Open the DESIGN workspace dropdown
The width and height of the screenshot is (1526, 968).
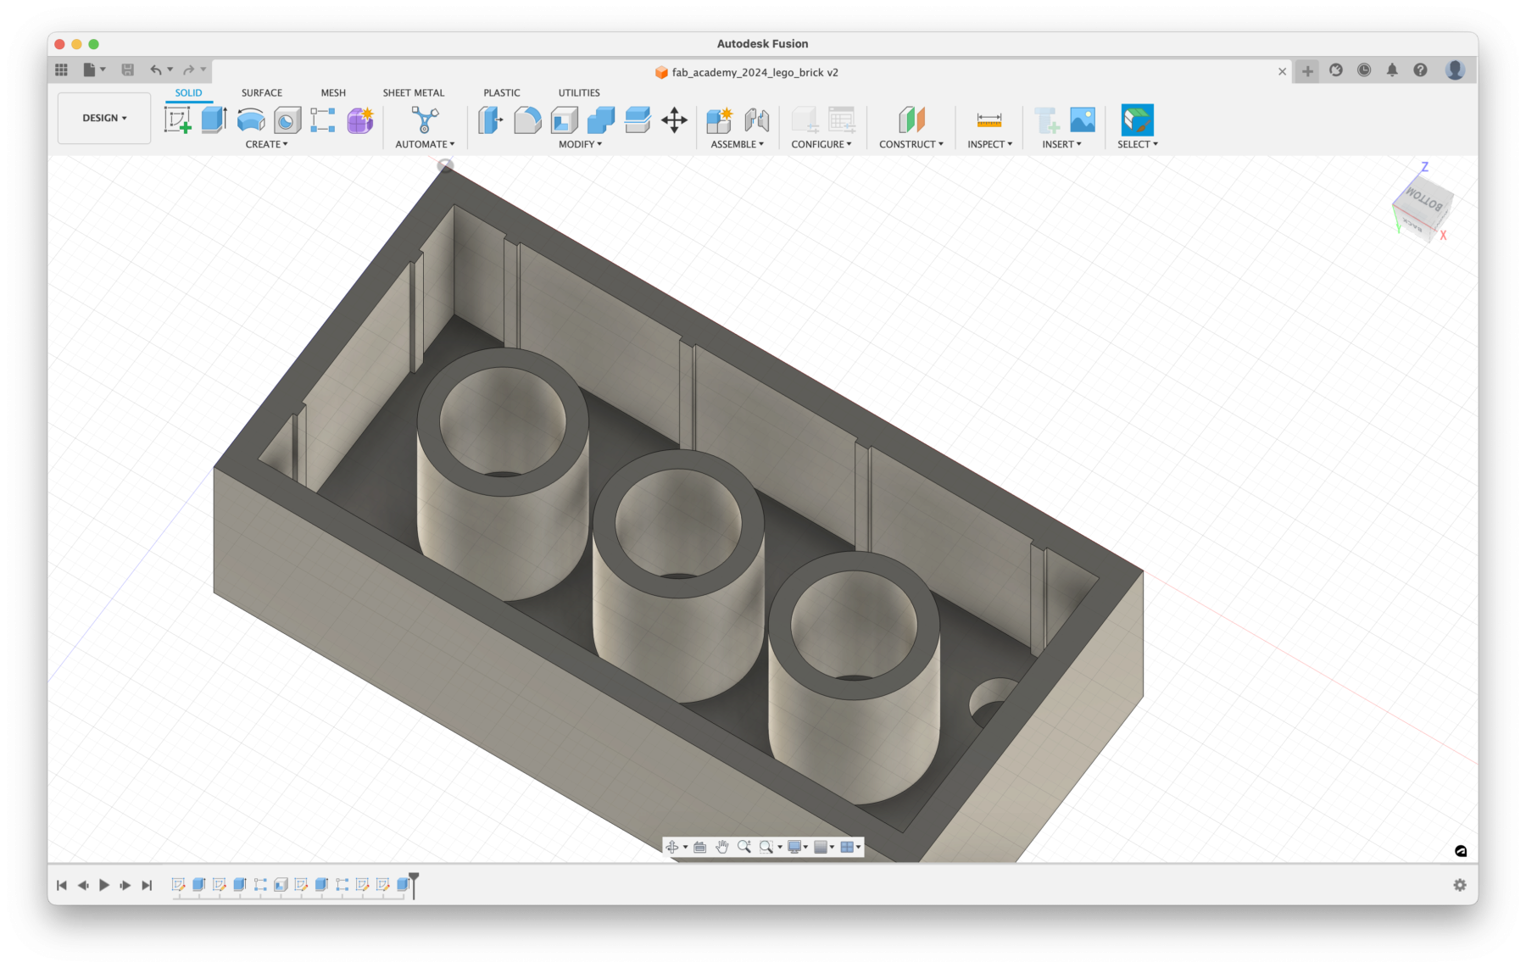point(104,118)
